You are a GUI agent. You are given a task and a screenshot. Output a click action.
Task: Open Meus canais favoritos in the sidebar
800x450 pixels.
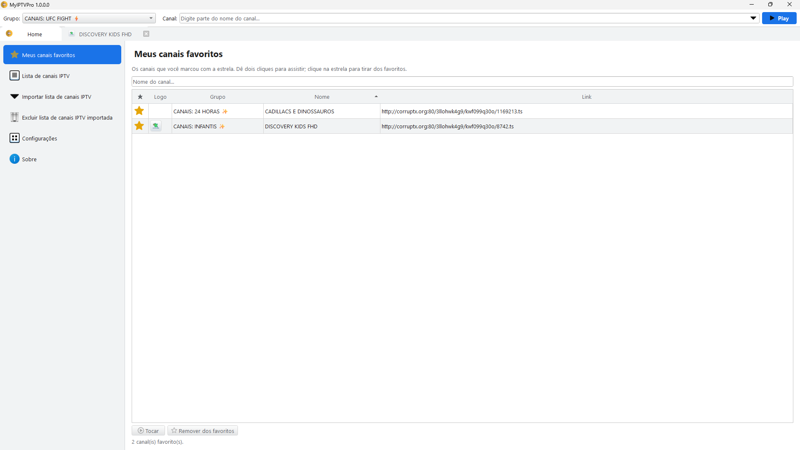point(62,55)
